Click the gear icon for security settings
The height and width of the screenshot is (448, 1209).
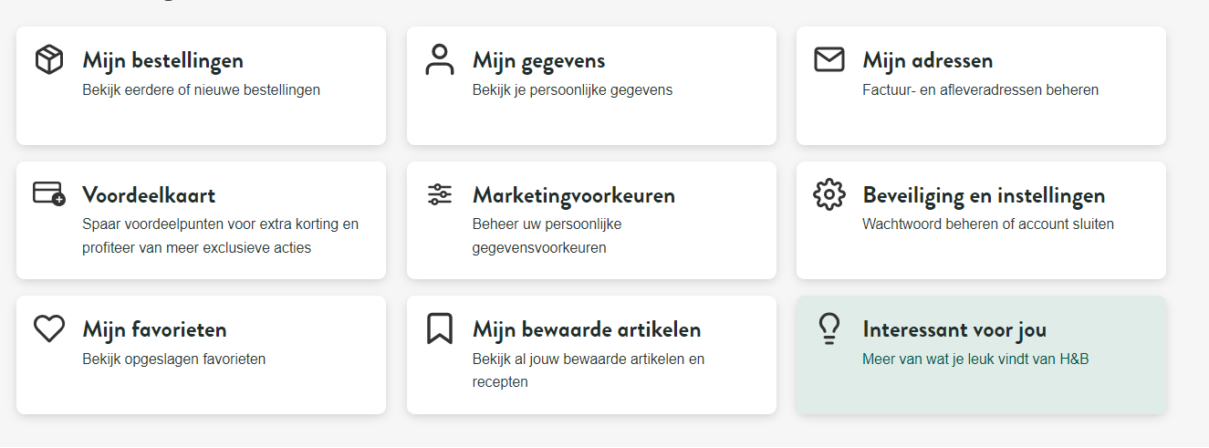click(829, 194)
